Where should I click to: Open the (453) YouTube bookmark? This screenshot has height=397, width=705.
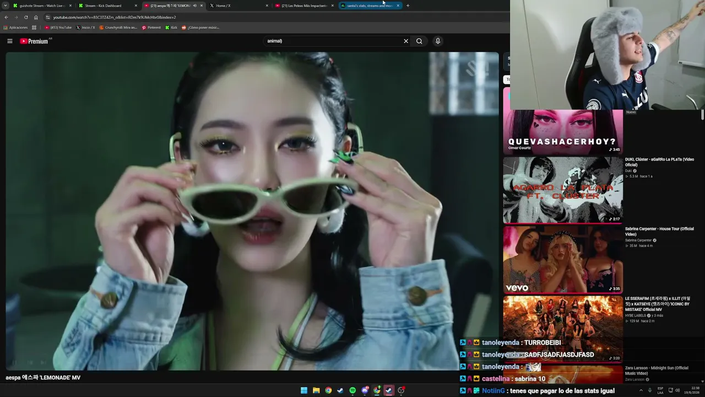coord(58,28)
